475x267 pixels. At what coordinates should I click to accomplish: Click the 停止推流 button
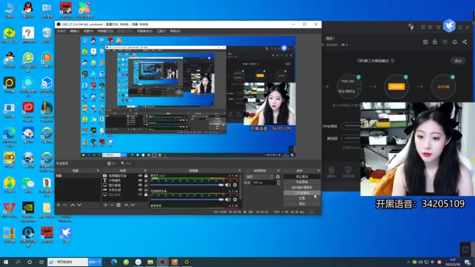[302, 176]
